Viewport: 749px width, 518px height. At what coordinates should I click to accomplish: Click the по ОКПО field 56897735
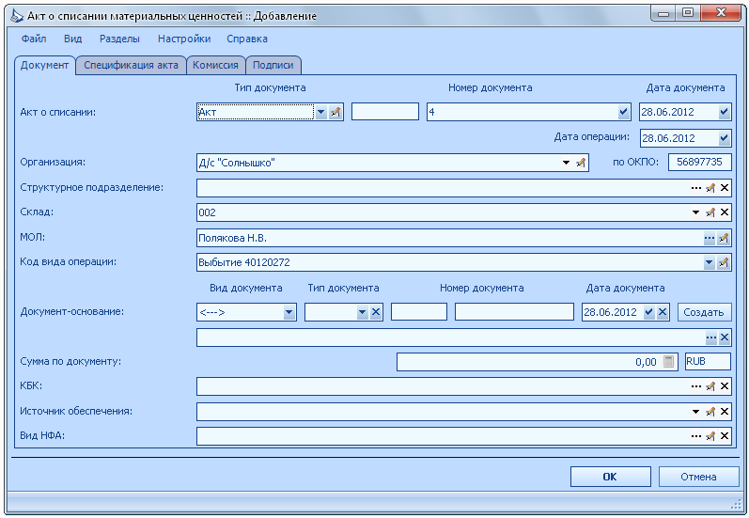tap(700, 162)
